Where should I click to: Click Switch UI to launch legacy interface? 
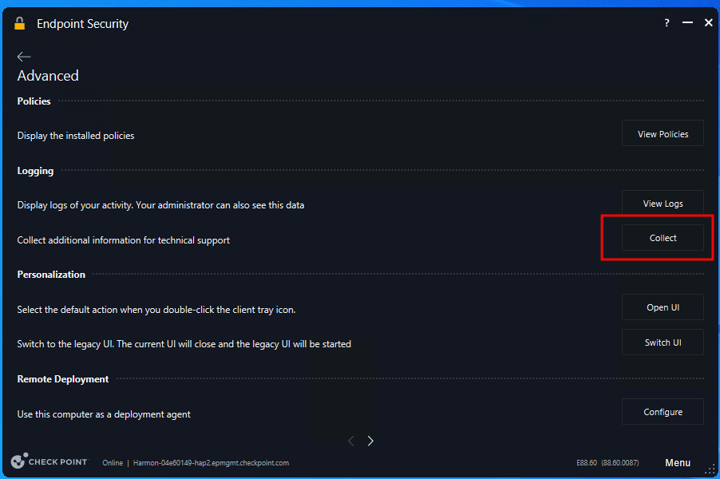(663, 342)
